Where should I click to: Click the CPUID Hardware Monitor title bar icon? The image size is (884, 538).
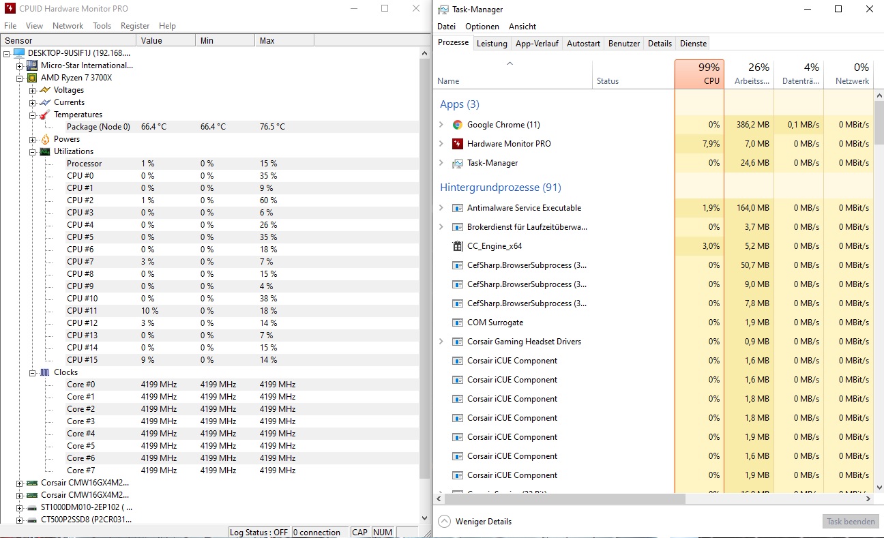pyautogui.click(x=10, y=9)
